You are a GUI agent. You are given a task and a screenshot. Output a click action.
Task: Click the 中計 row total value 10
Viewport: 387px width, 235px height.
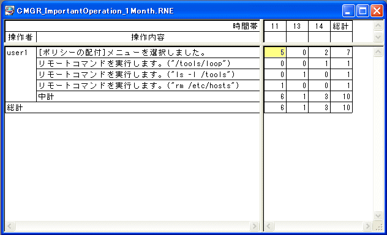341,97
